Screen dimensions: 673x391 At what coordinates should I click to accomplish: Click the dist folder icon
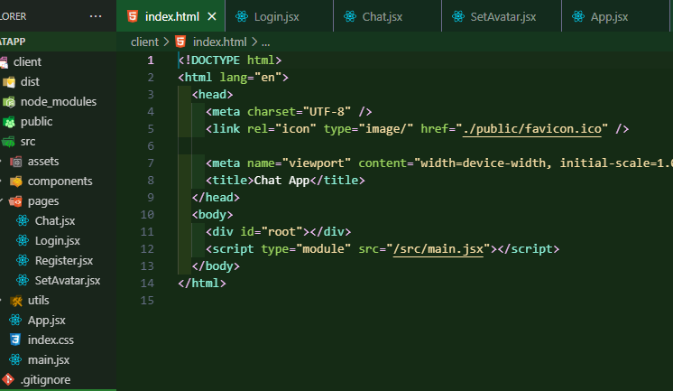pyautogui.click(x=9, y=81)
